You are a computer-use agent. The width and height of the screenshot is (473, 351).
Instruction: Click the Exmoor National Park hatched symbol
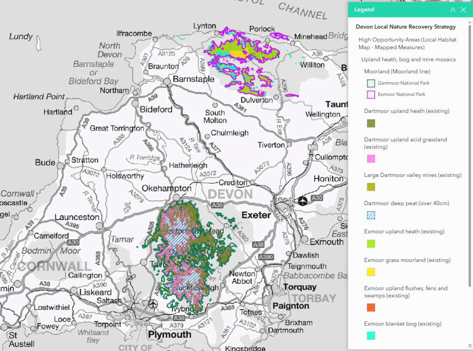[x=370, y=94]
